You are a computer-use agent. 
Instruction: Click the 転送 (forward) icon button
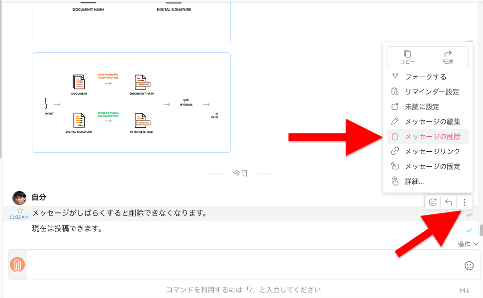(x=448, y=57)
